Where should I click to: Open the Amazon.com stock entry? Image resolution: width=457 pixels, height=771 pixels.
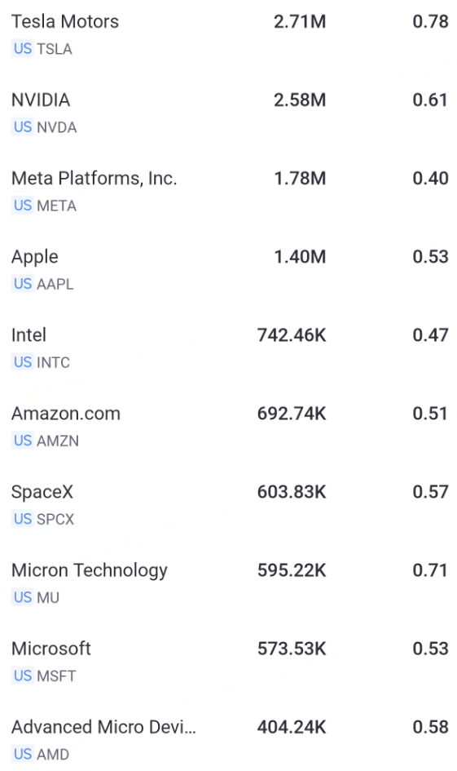click(228, 427)
